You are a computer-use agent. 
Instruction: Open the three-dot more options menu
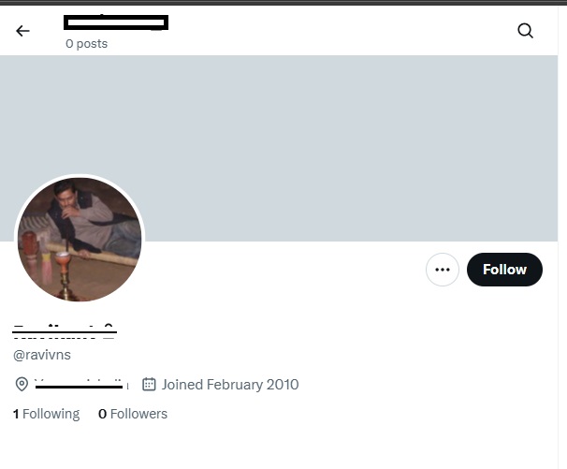tap(443, 270)
